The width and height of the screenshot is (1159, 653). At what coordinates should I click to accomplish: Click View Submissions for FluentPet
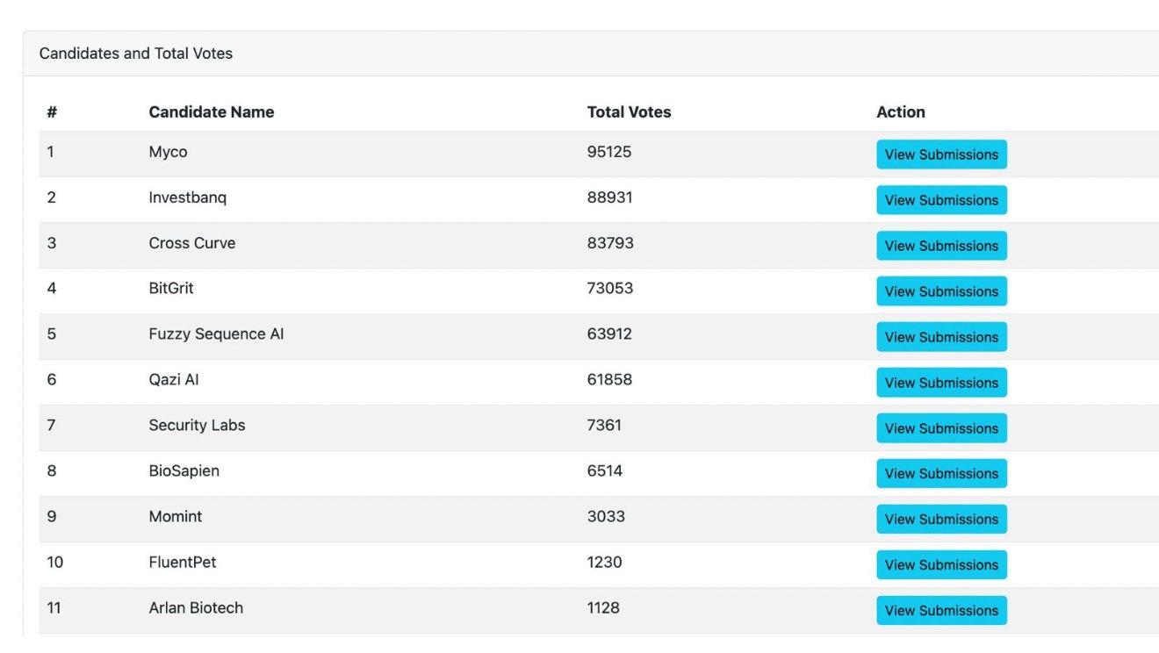pos(941,565)
